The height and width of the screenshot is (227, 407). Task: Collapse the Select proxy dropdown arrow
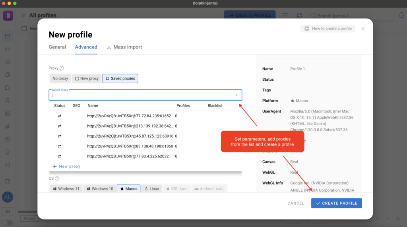tap(236, 95)
